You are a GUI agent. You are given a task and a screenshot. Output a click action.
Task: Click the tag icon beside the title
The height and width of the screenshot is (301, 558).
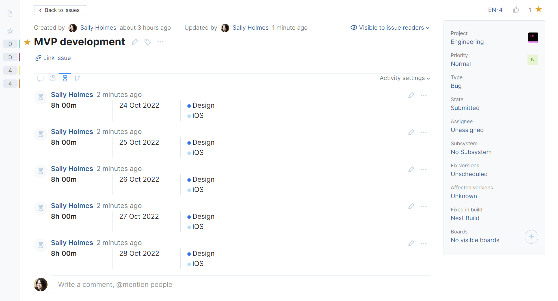click(x=148, y=42)
